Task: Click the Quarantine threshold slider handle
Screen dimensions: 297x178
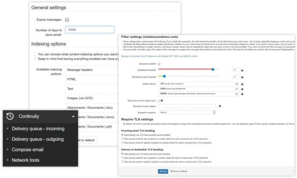Action: [213, 69]
